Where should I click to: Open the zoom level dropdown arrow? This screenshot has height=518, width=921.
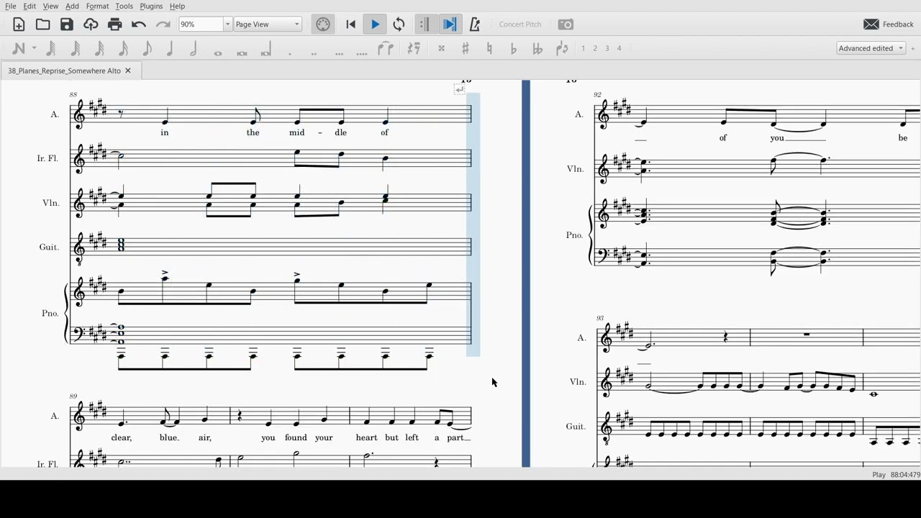pos(227,24)
